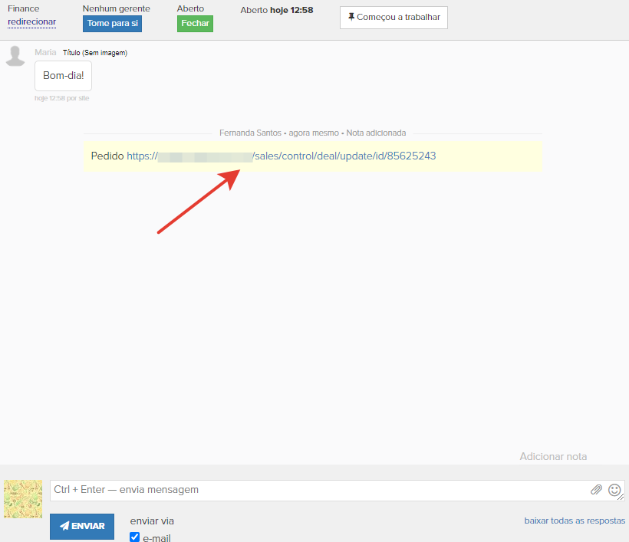
Task: Click the Fernanda Santos note header
Action: [x=312, y=133]
